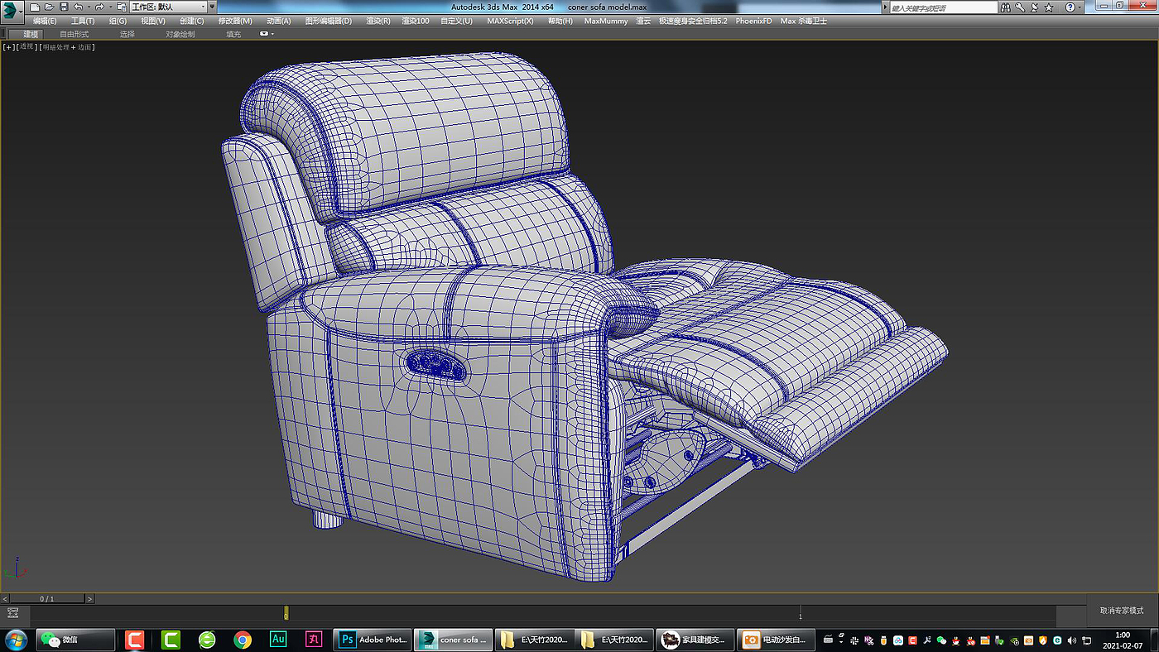The height and width of the screenshot is (652, 1159).
Task: Click the Subscription Center key icon
Action: (x=1020, y=7)
